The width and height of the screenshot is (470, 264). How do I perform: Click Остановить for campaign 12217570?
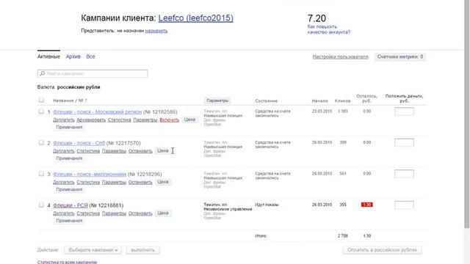[140, 151]
